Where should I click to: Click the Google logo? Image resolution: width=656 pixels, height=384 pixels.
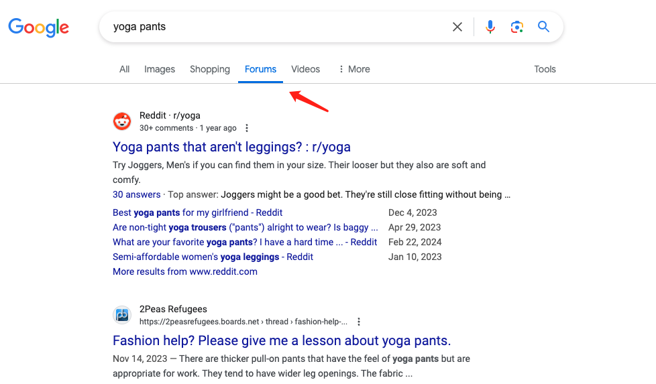pyautogui.click(x=38, y=27)
